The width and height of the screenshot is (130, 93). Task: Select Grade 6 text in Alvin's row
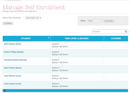click(x=55, y=44)
